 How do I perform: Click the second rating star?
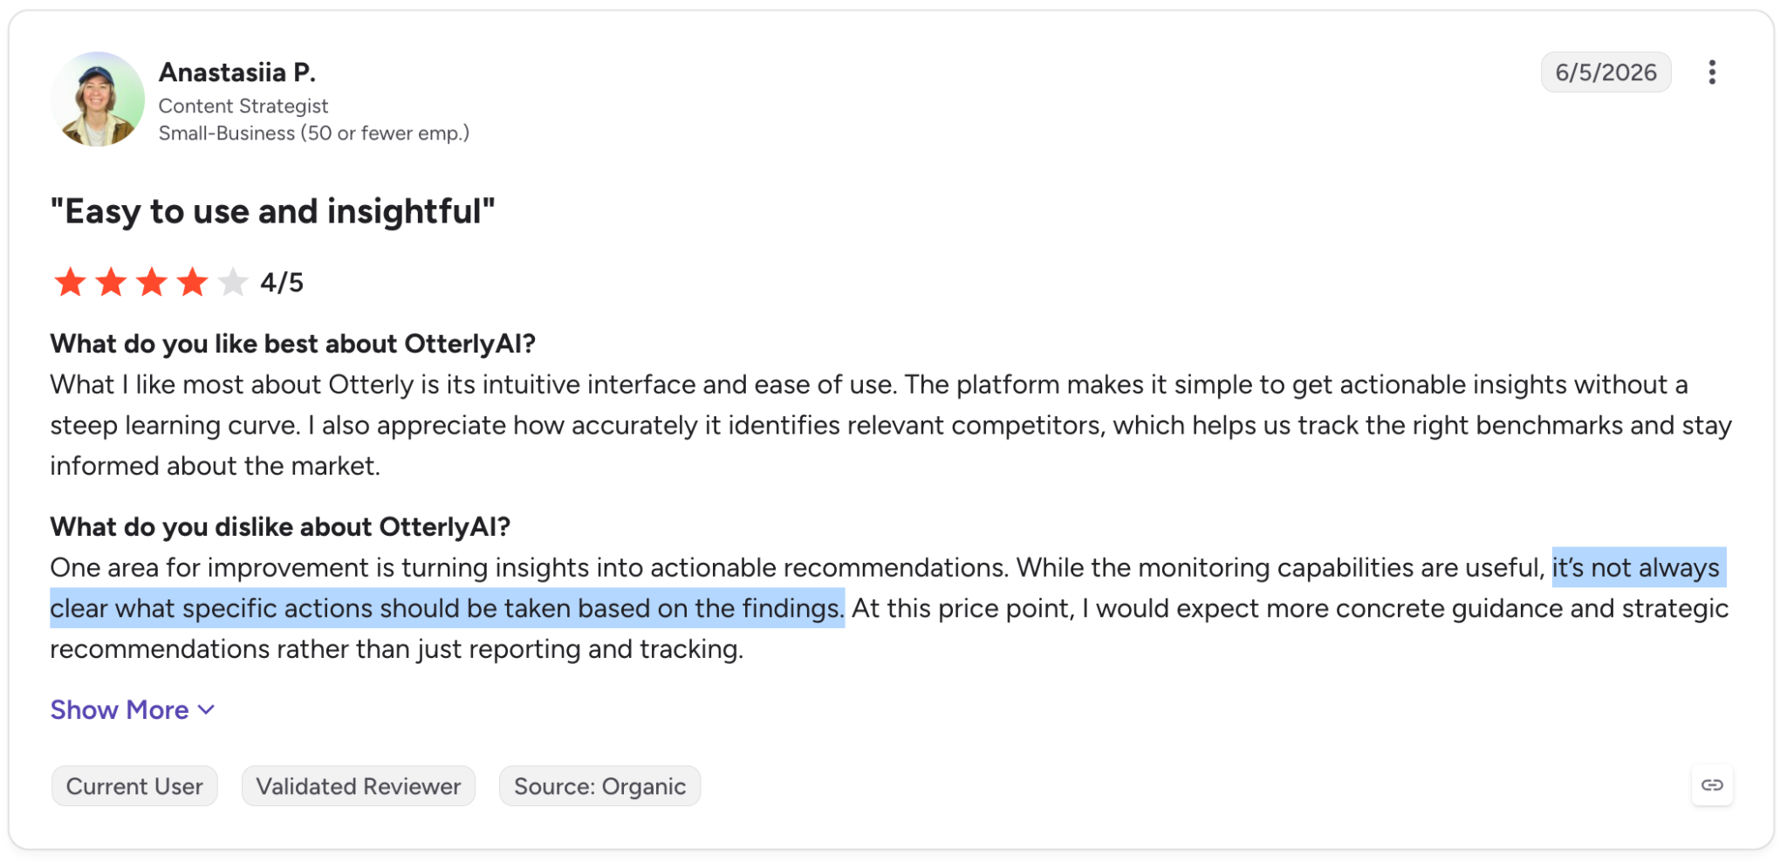(x=111, y=283)
